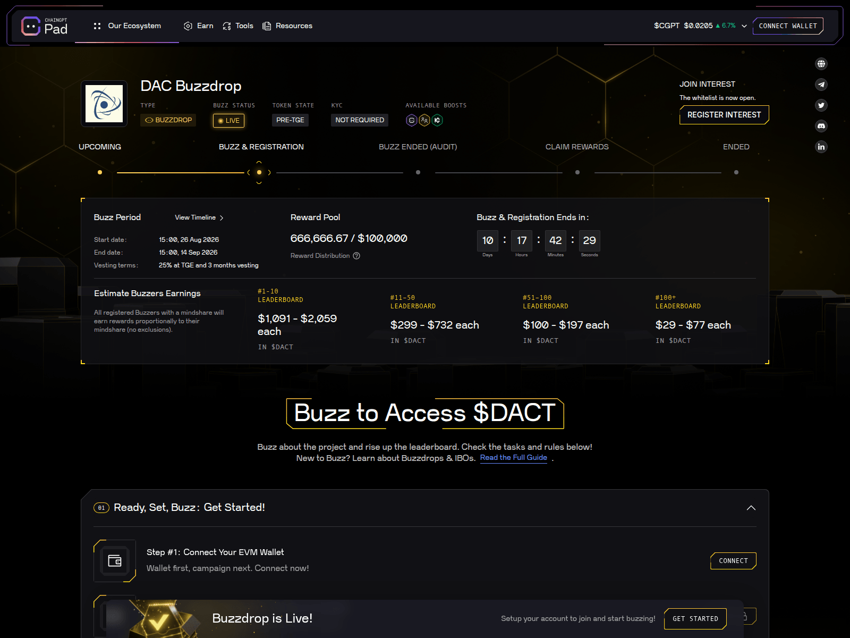Open the Discord social icon
The height and width of the screenshot is (638, 850).
click(821, 126)
